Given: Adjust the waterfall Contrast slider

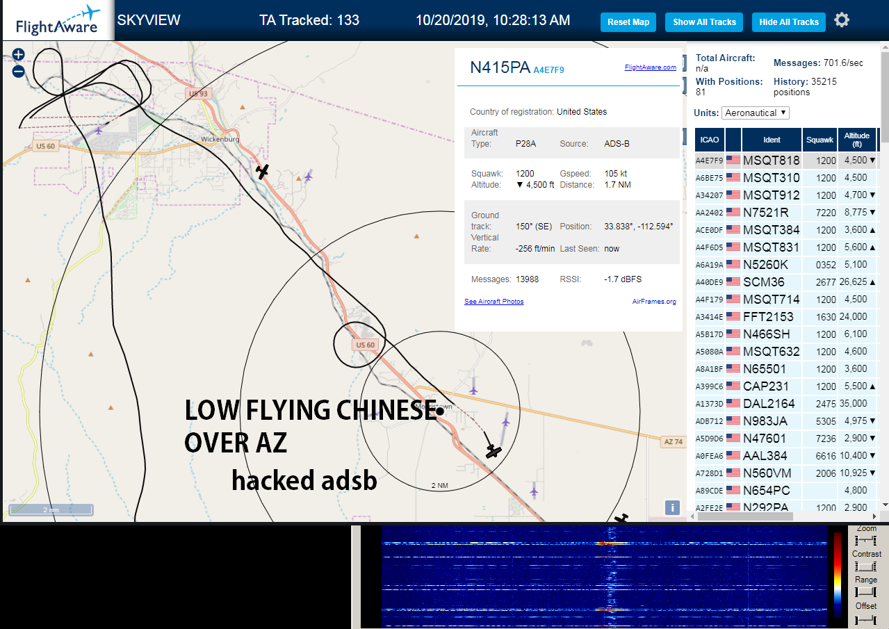Looking at the screenshot, I should 866,566.
